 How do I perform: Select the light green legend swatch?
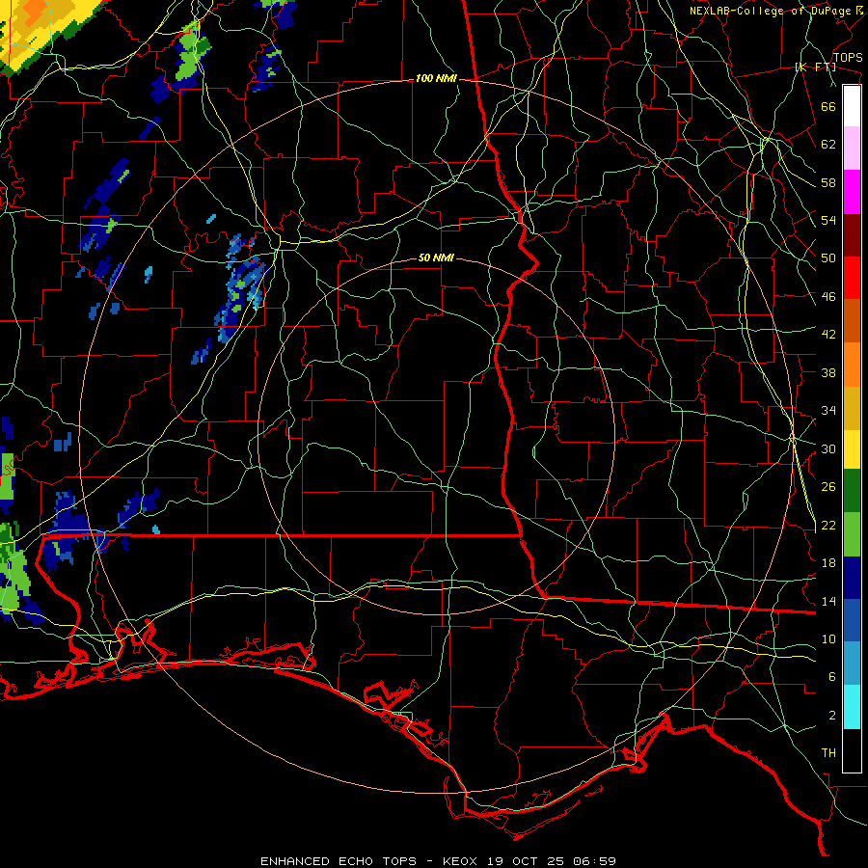click(x=852, y=534)
